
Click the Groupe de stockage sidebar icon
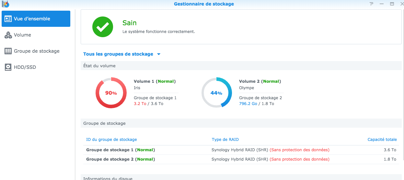coord(8,51)
